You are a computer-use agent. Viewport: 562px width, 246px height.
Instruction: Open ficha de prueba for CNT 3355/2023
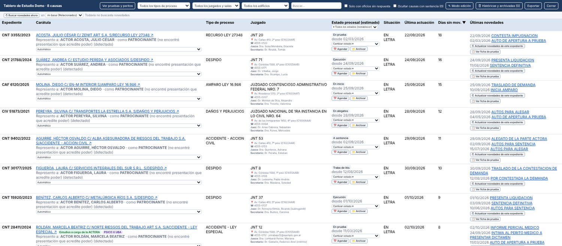click(x=485, y=52)
